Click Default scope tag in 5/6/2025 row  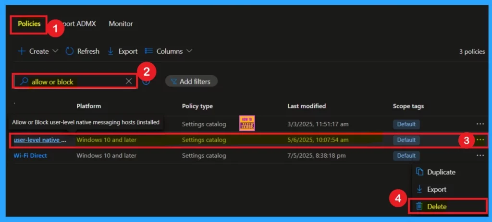pos(406,140)
